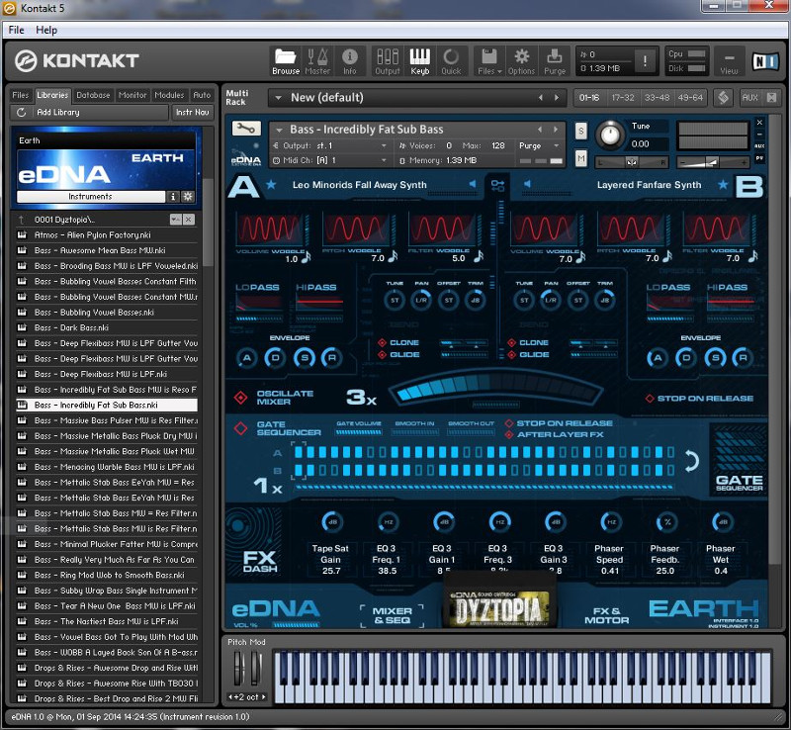Adjust the instrument Tune knob
791x730 pixels.
(610, 135)
